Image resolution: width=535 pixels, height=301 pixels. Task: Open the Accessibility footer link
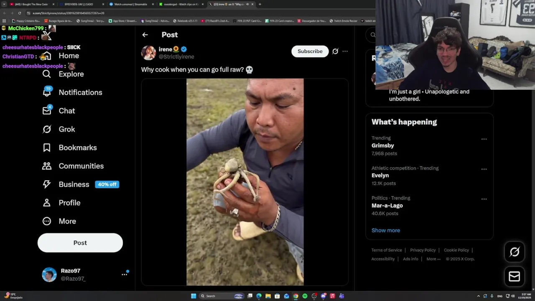[x=383, y=259]
